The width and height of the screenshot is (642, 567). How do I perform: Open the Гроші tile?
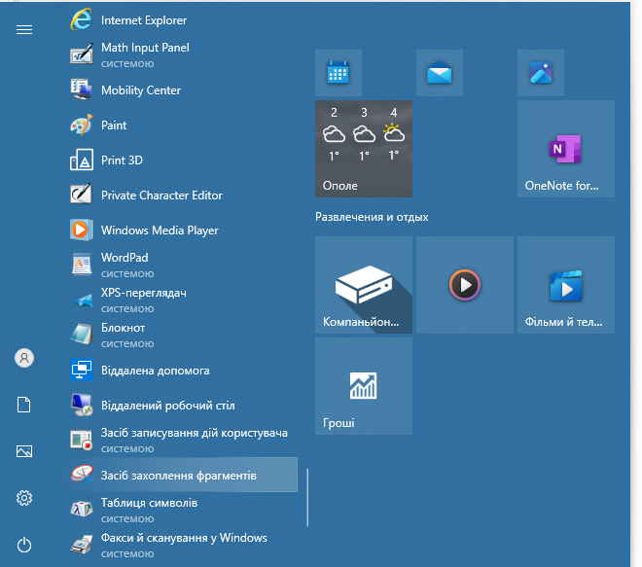[364, 386]
